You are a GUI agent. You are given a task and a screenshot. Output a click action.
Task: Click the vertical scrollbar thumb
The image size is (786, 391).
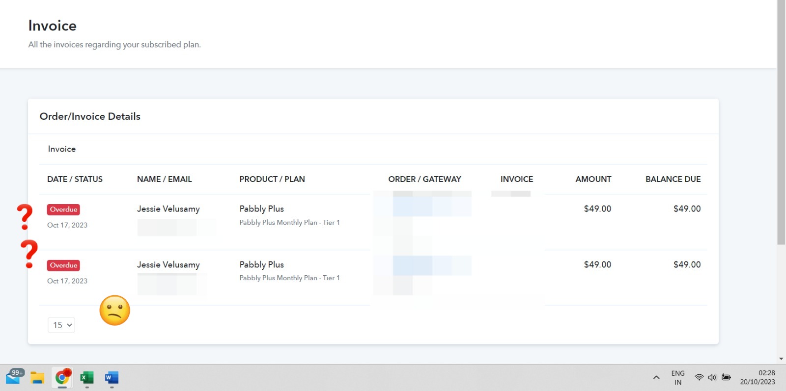[781, 123]
